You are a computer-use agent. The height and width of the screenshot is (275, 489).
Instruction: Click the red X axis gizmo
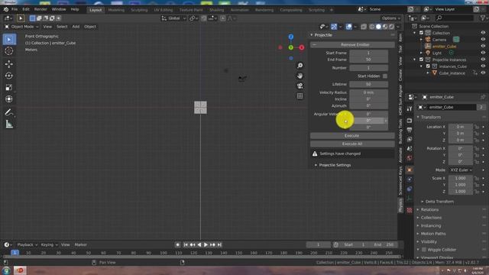pyautogui.click(x=302, y=47)
